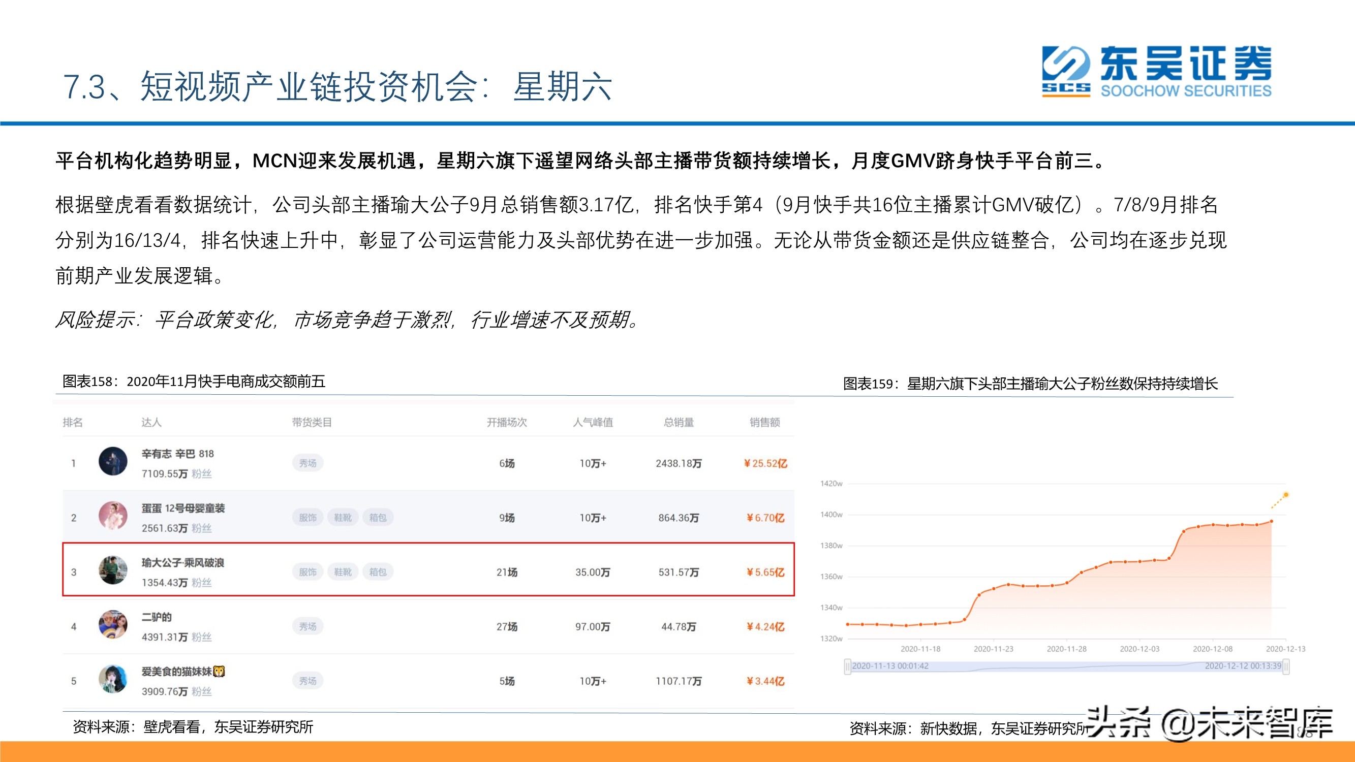The height and width of the screenshot is (762, 1355).
Task: Click avatar of 辛有志 辛巴 818
Action: coord(113,461)
